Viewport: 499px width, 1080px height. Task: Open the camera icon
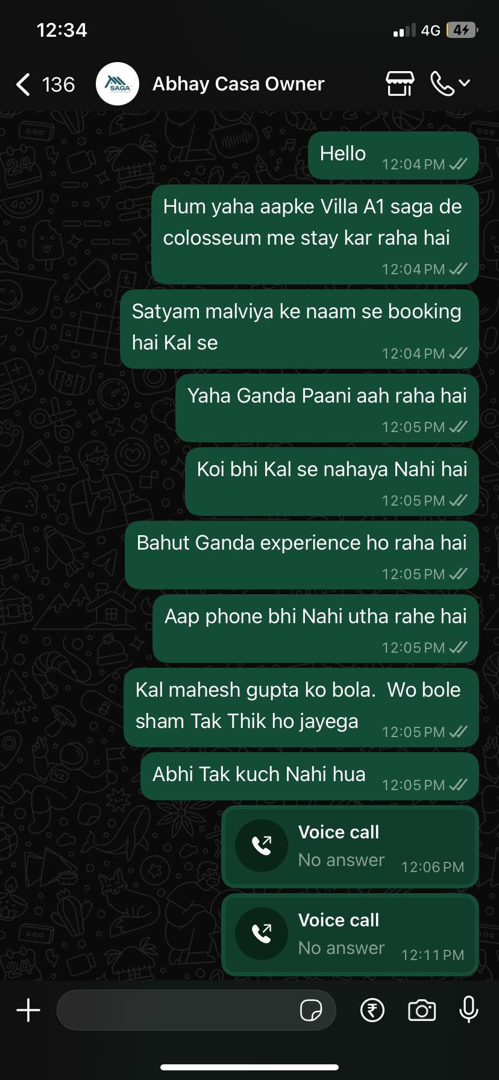tap(422, 1010)
